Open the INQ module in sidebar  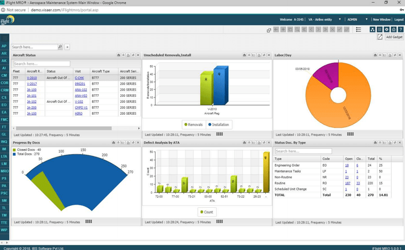[x=4, y=142]
